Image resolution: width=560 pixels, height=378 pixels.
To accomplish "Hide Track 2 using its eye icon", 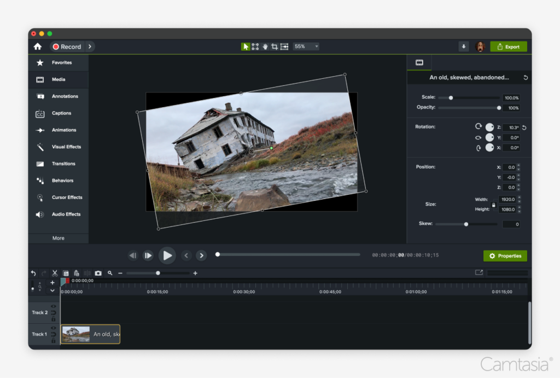I will click(54, 306).
